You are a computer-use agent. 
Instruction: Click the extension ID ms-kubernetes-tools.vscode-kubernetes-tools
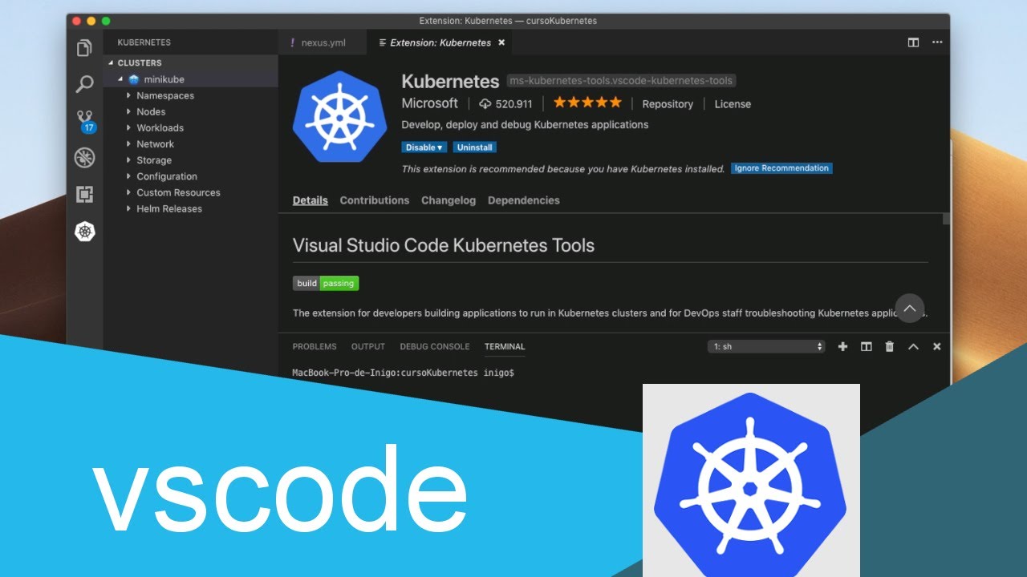(x=621, y=80)
